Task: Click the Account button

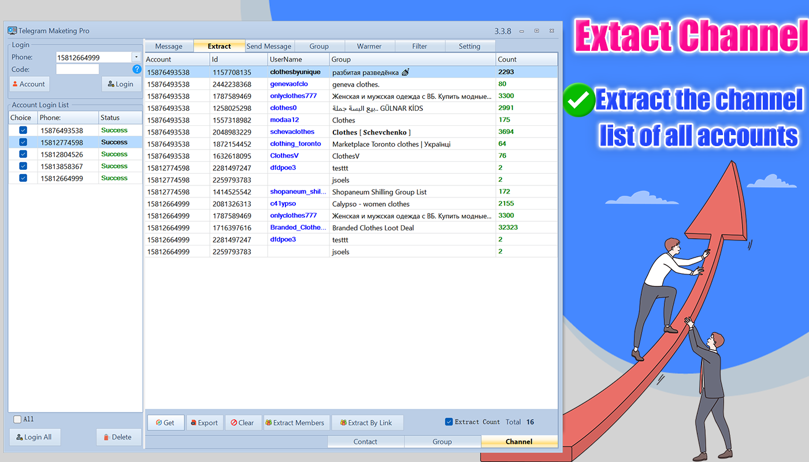Action: coord(29,84)
